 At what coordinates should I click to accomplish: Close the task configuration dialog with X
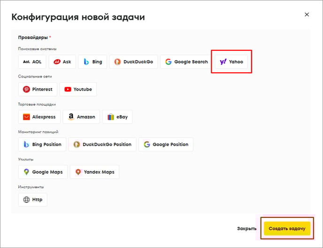coord(307,15)
